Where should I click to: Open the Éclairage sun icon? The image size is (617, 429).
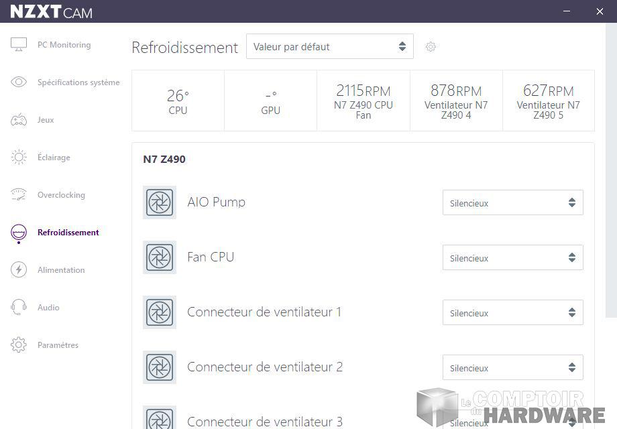(x=19, y=158)
